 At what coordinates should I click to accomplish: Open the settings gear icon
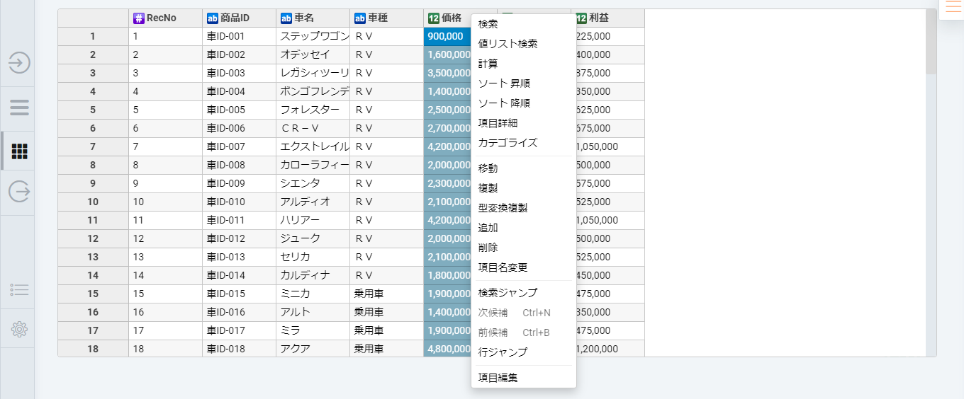coord(19,329)
